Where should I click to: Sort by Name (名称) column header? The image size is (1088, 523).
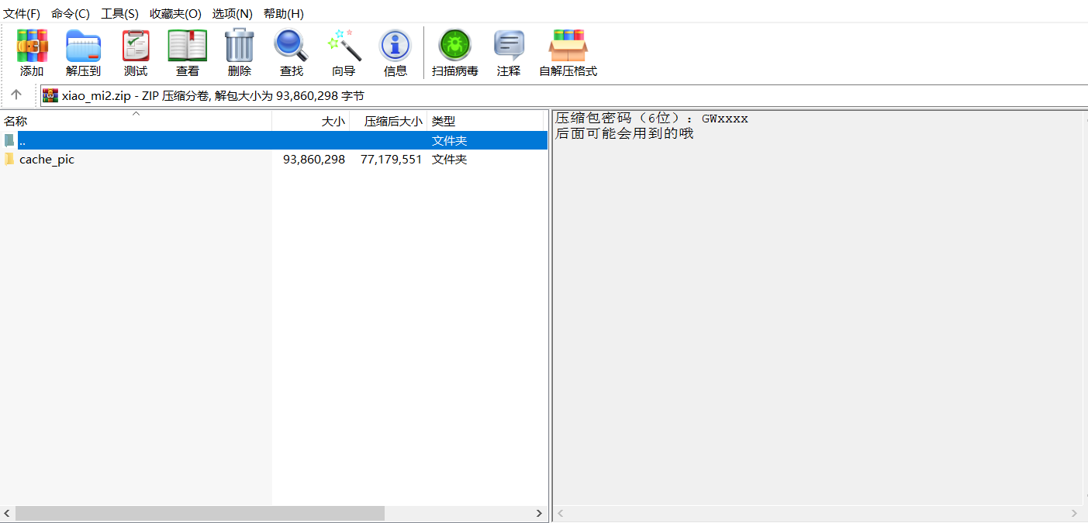pyautogui.click(x=16, y=122)
